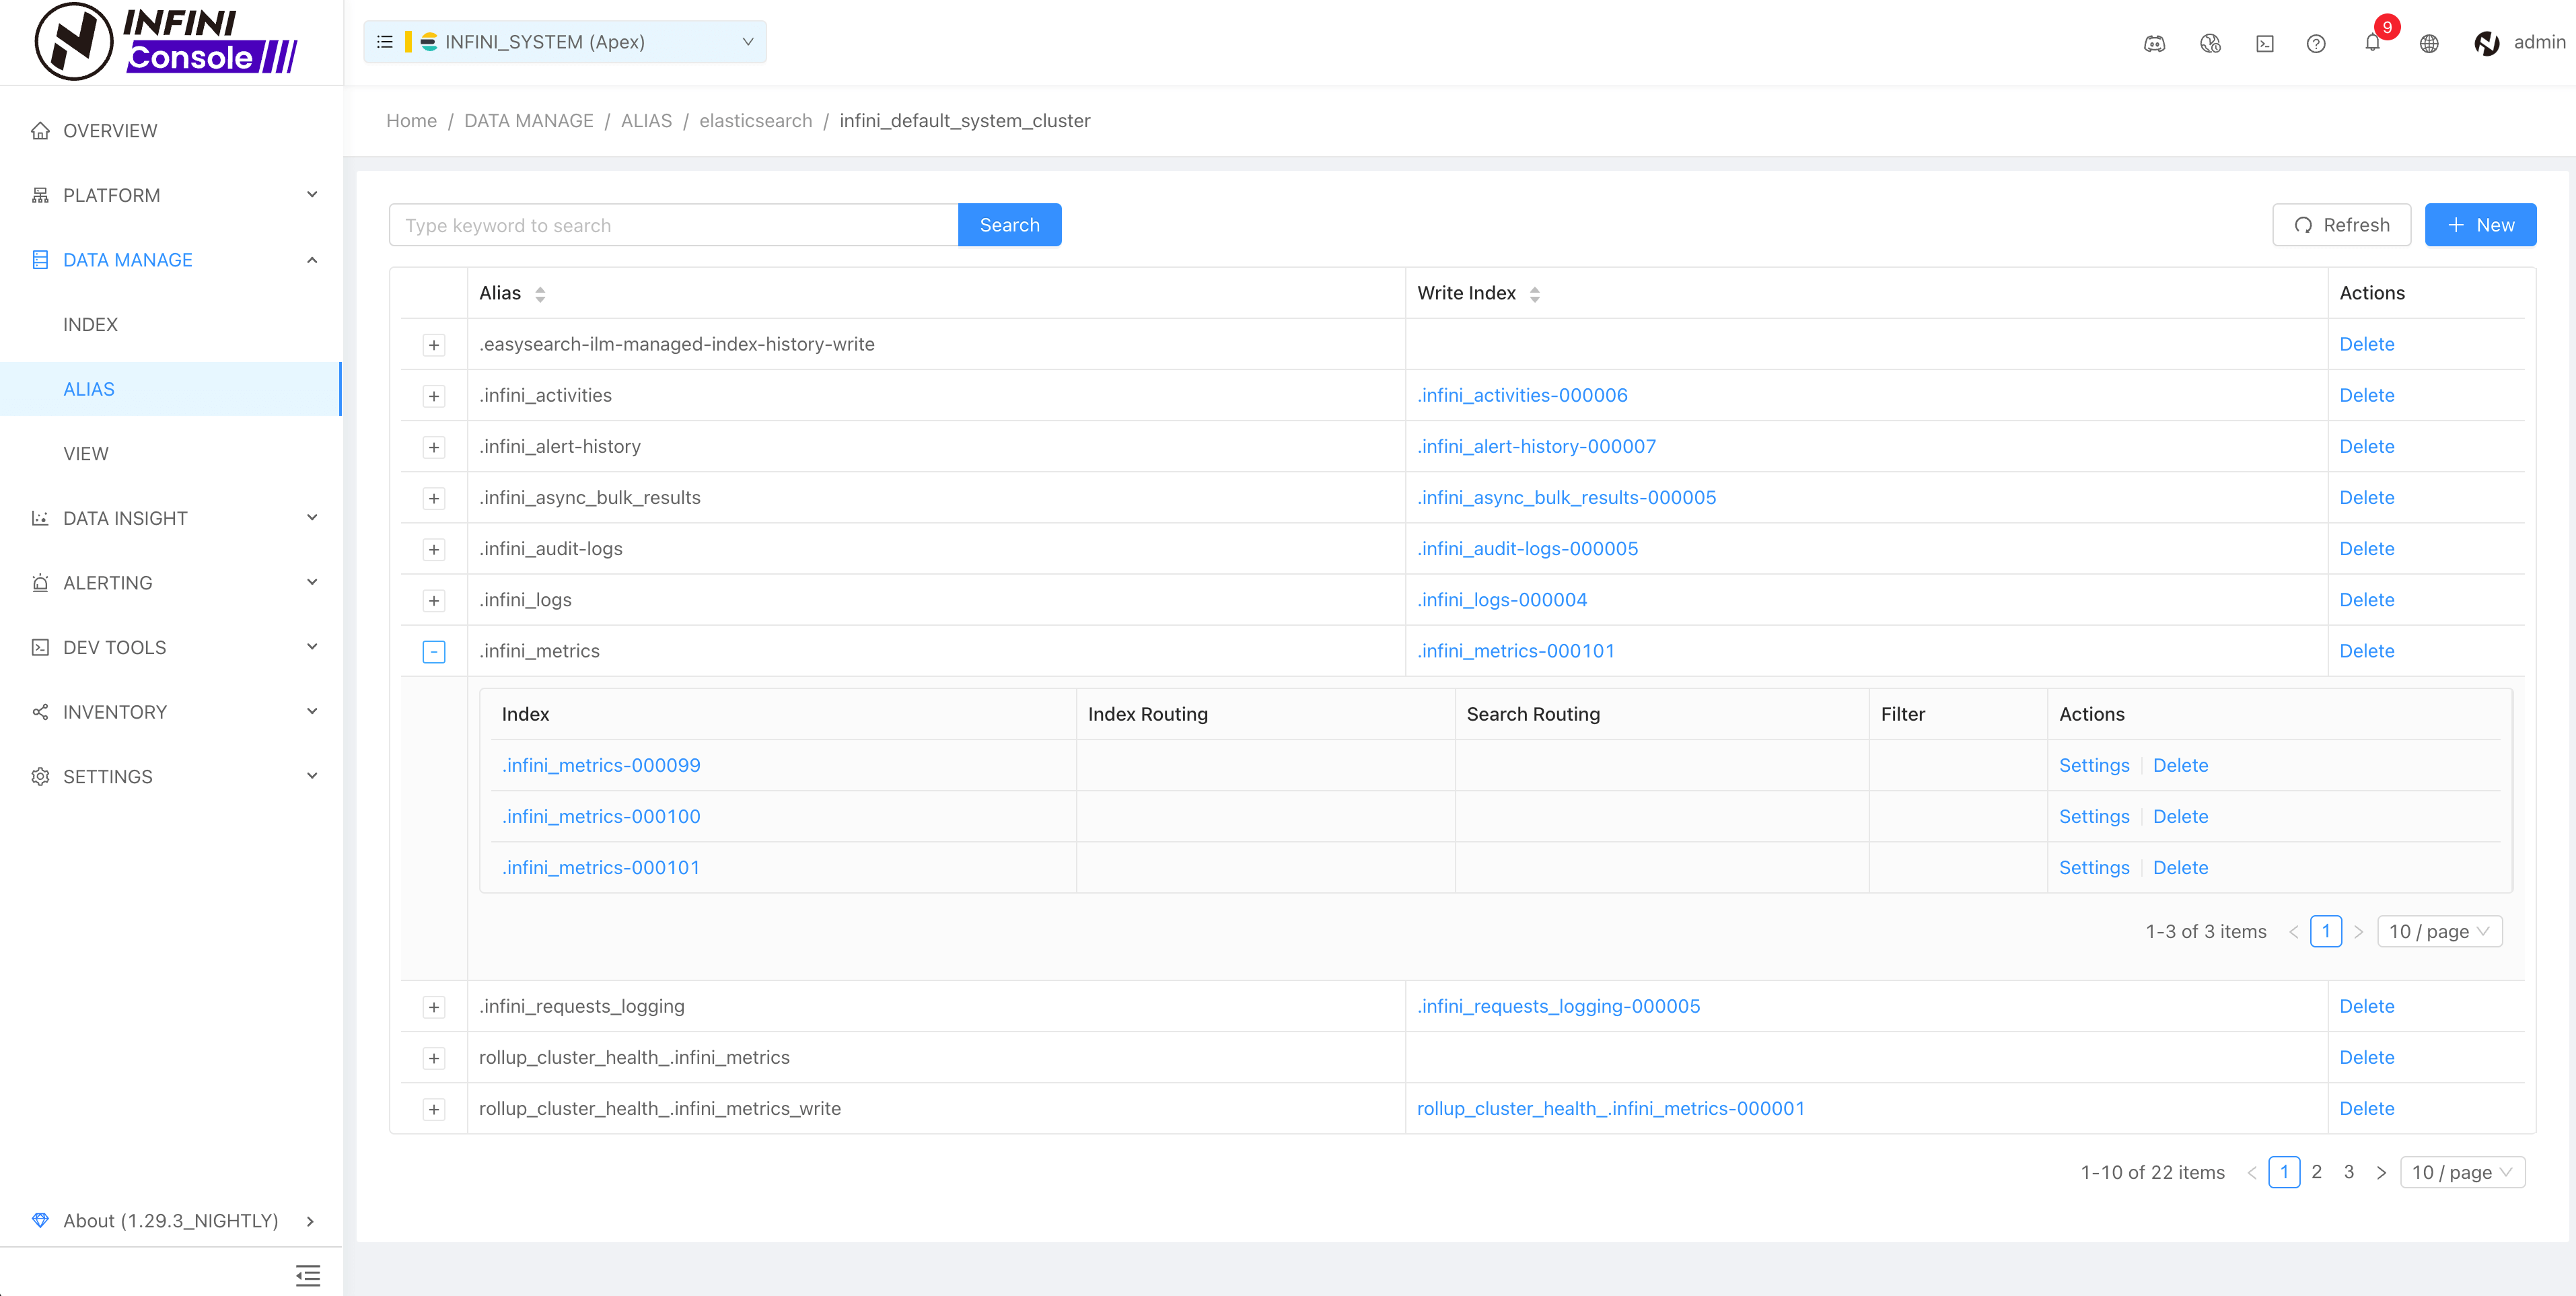Focus the keyword search input field
The width and height of the screenshot is (2576, 1296).
click(x=673, y=225)
